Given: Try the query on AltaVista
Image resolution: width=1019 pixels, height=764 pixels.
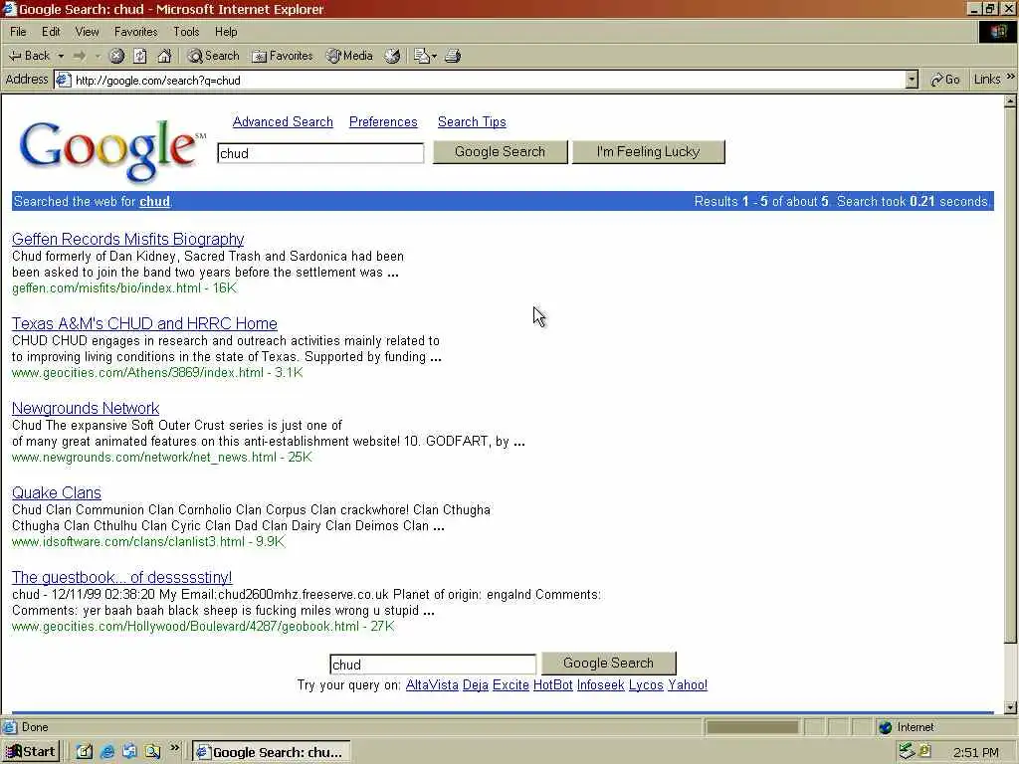Looking at the screenshot, I should point(432,685).
